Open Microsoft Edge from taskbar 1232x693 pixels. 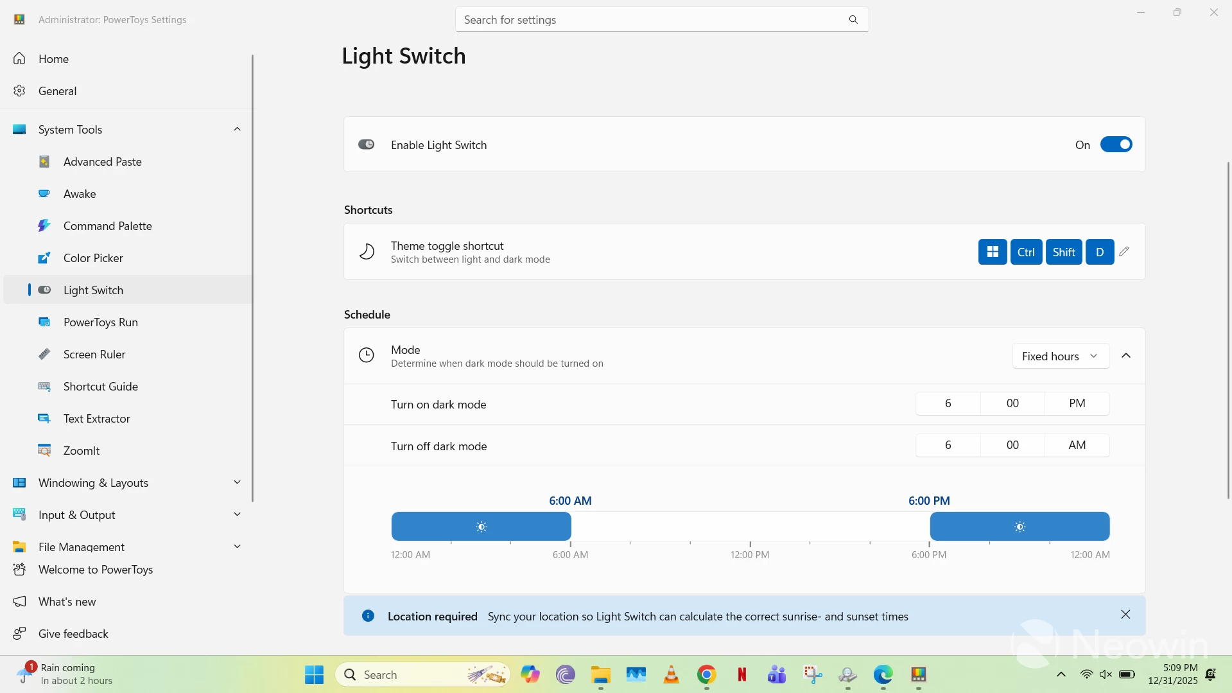[883, 674]
